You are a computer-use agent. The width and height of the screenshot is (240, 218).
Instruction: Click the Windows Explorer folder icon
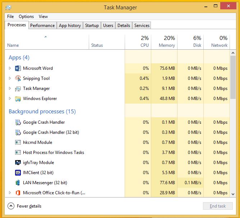[18, 99]
